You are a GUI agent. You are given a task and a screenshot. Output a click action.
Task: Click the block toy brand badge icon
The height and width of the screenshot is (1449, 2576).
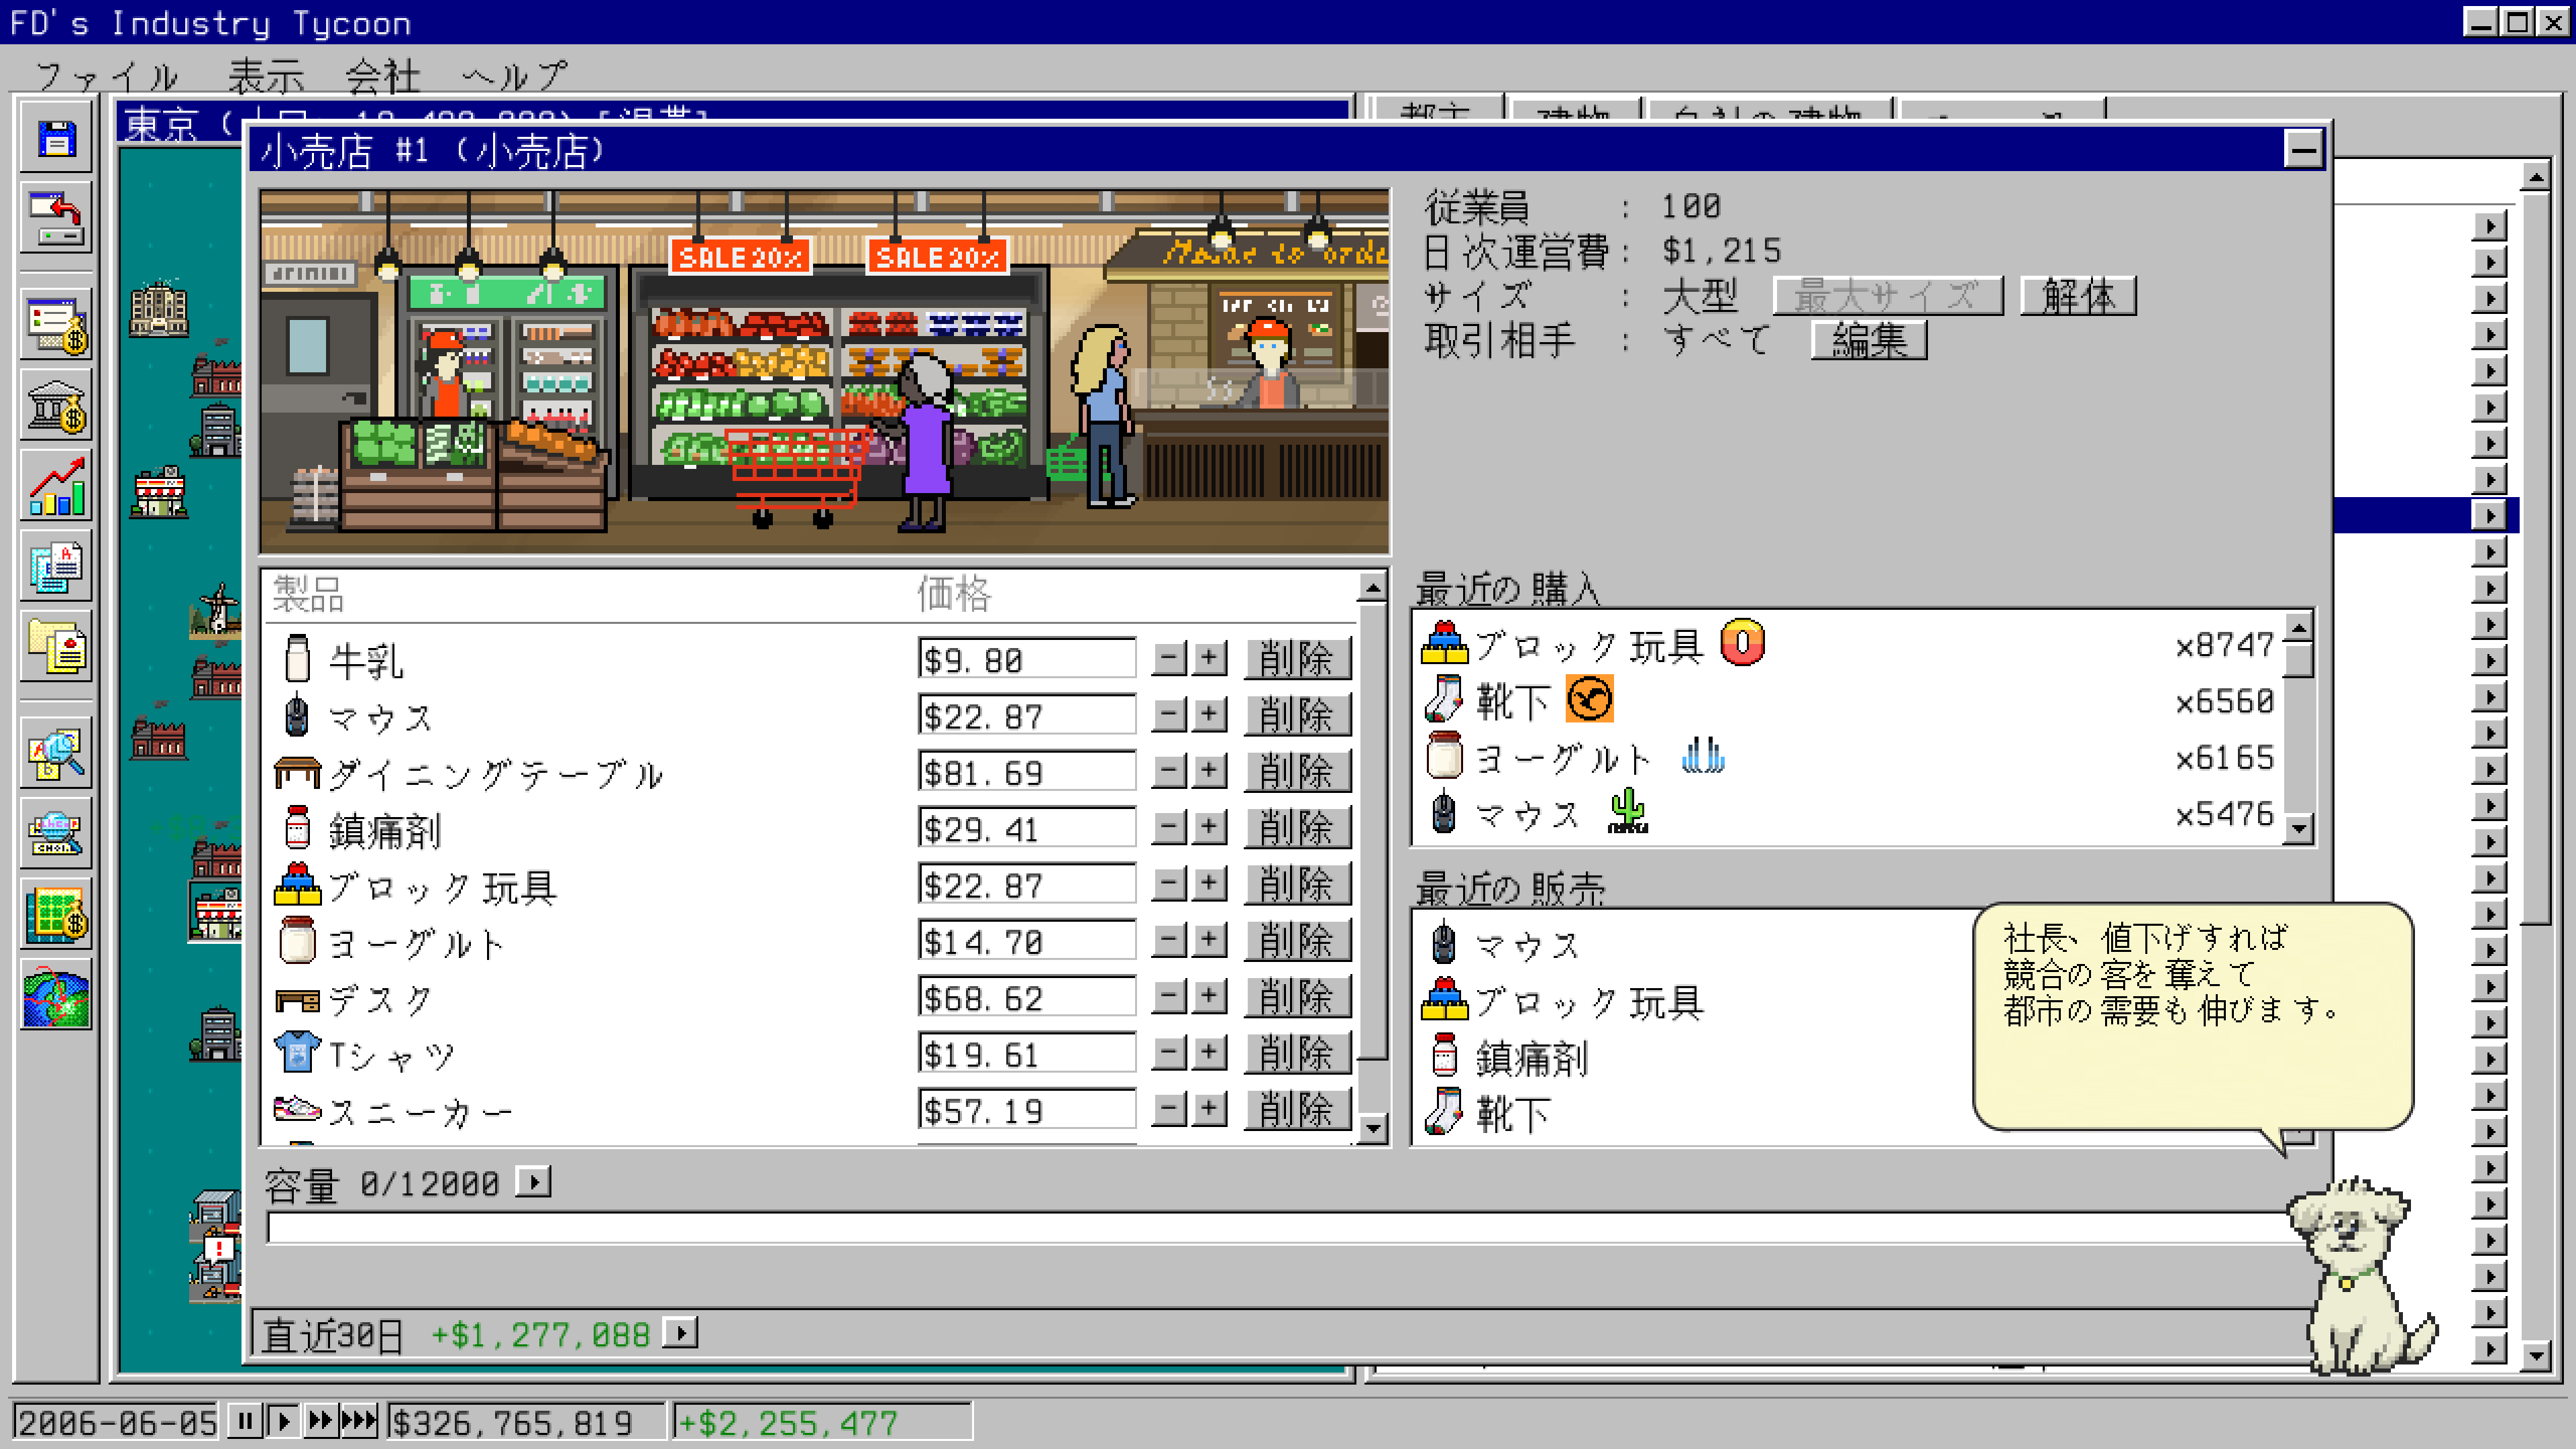[x=1742, y=643]
